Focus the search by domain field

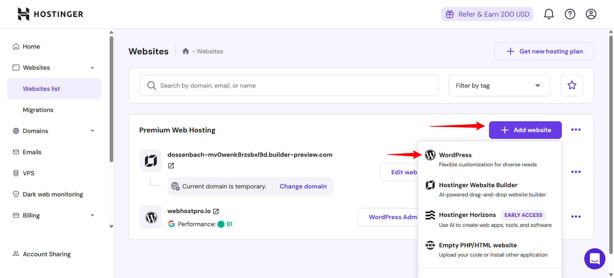[289, 85]
